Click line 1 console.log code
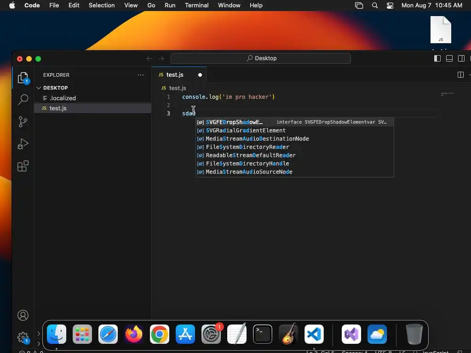Image resolution: width=471 pixels, height=353 pixels. tap(228, 97)
